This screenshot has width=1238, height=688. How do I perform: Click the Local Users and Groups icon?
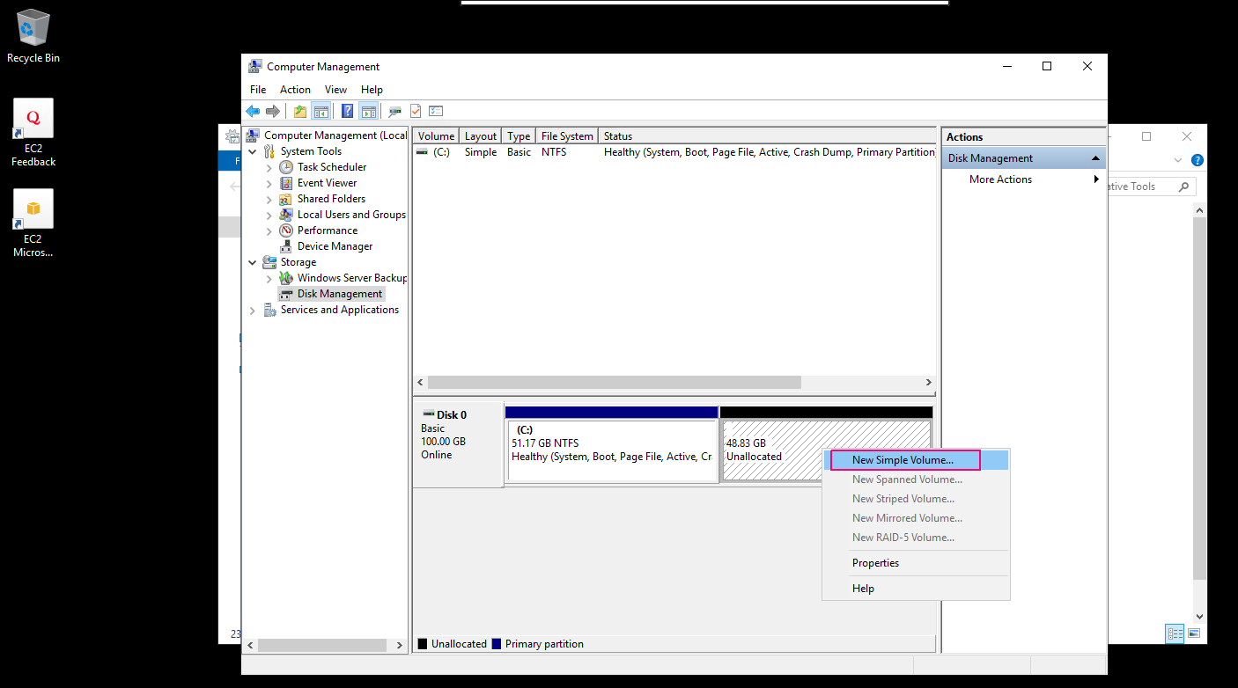point(286,215)
